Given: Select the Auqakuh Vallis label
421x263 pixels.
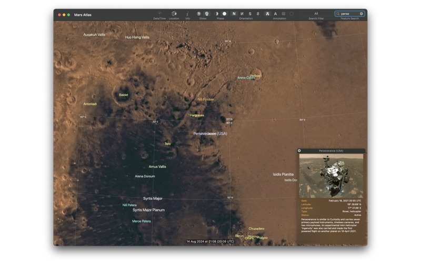Looking at the screenshot, I should 94,35.
